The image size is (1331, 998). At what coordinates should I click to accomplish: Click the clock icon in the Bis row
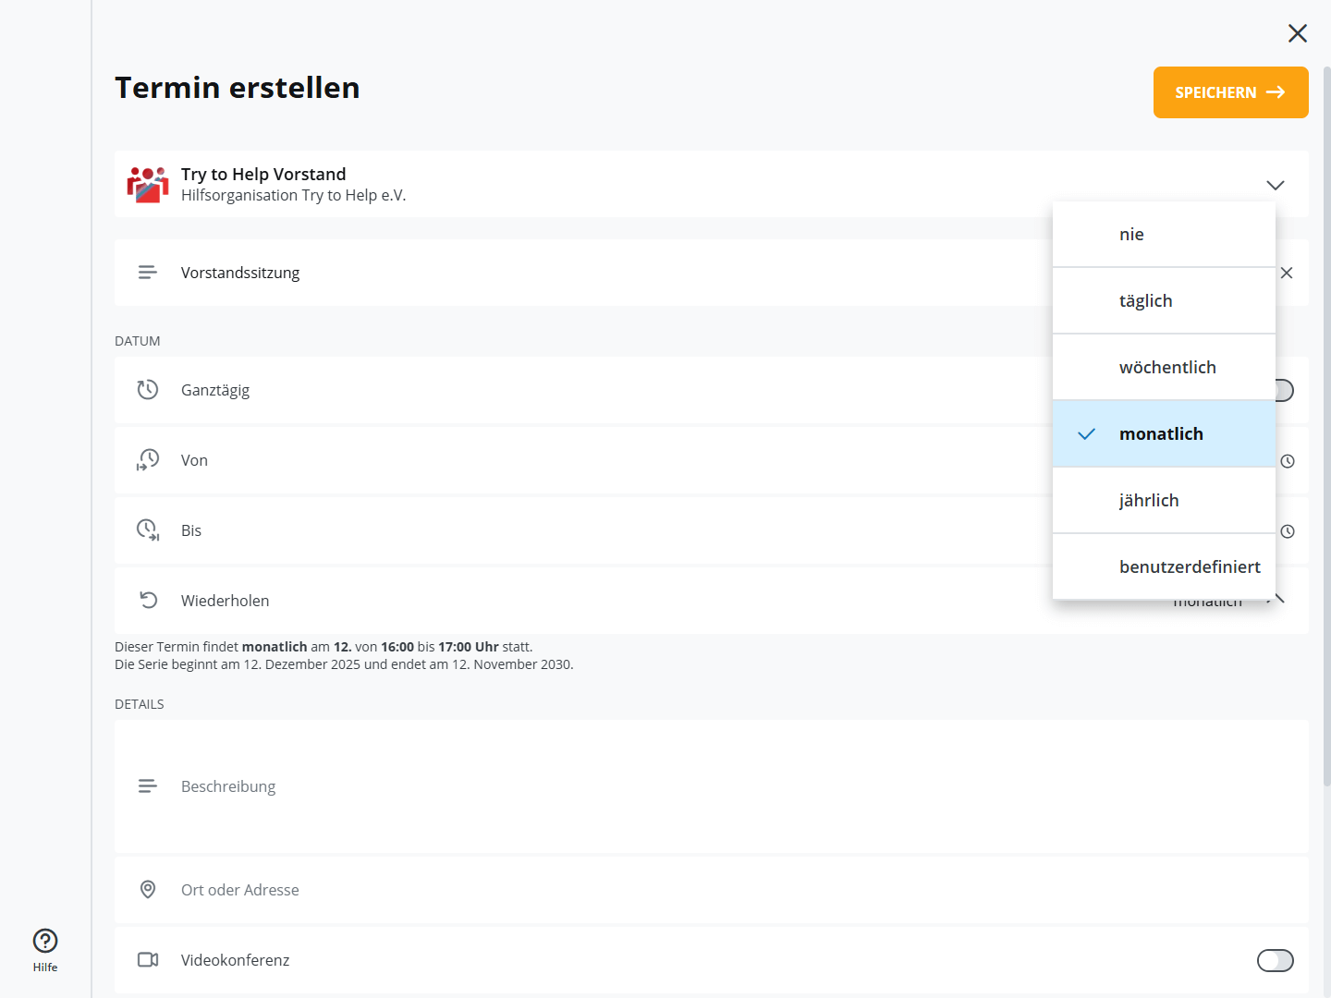pyautogui.click(x=1287, y=531)
